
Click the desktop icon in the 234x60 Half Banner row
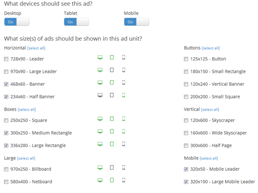point(100,95)
